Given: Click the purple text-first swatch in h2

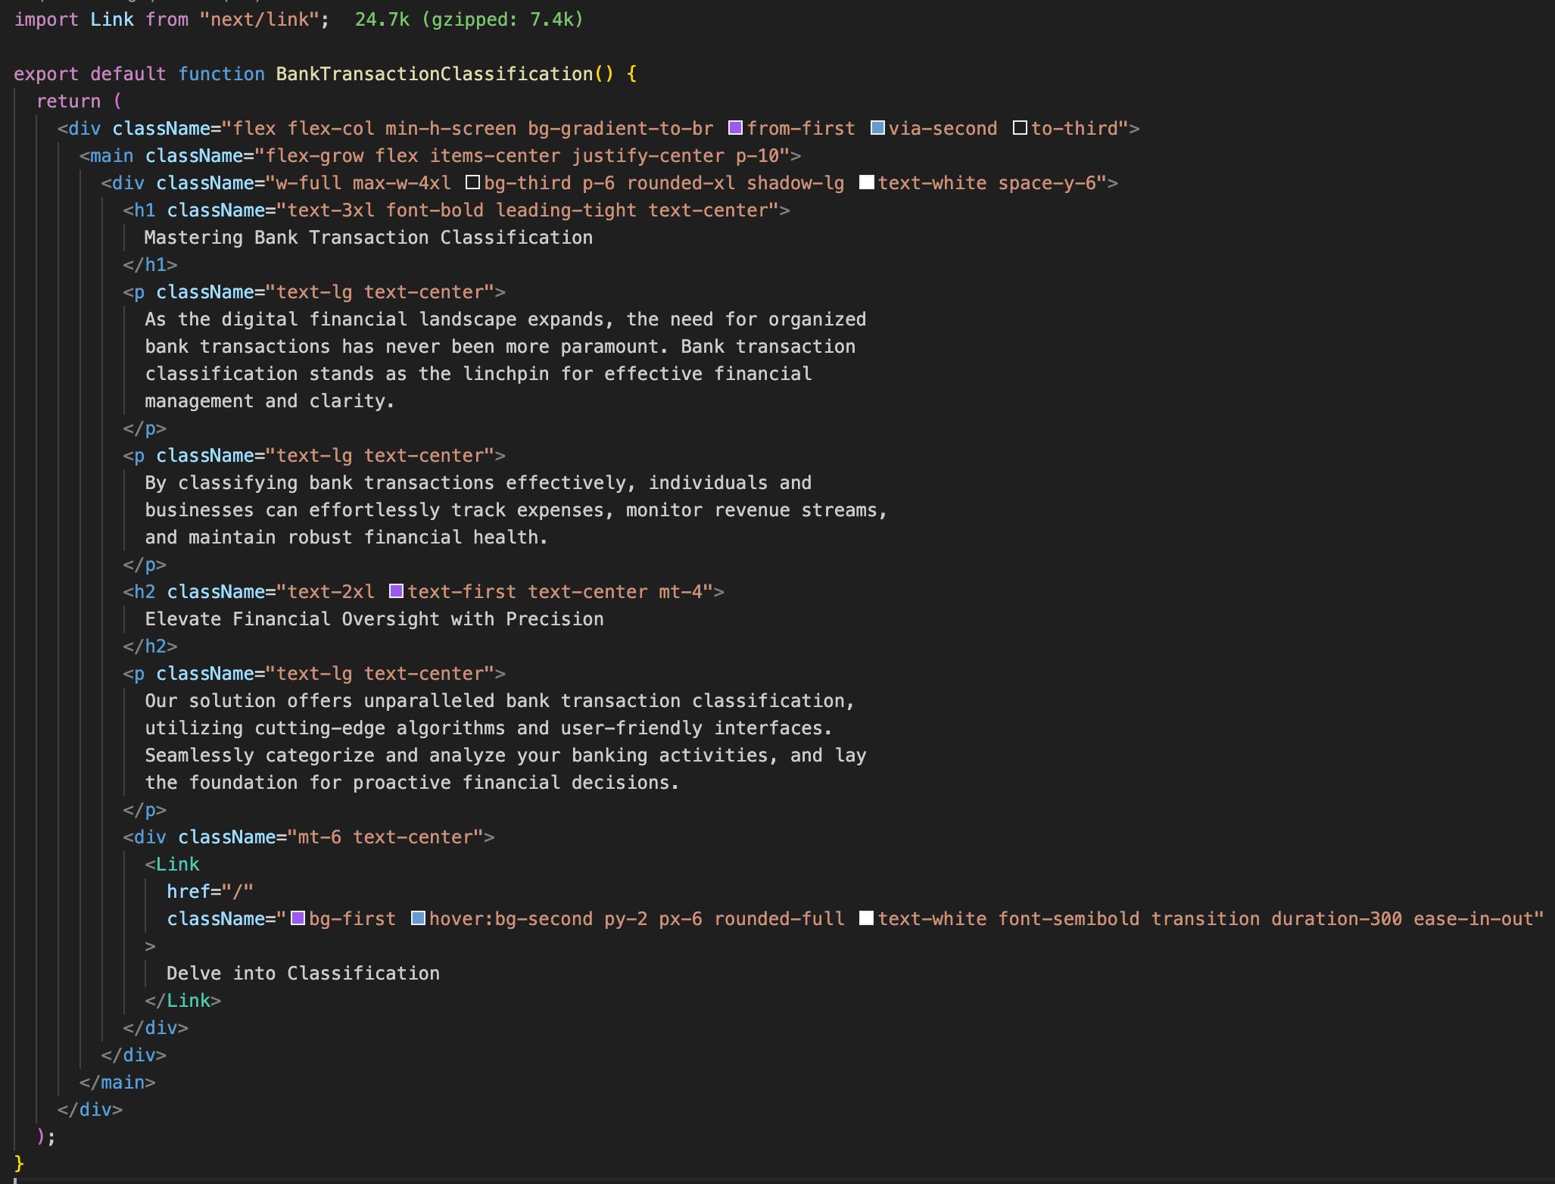Looking at the screenshot, I should (x=396, y=591).
